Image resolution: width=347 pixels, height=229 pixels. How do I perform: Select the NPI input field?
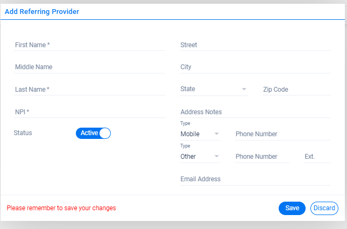89,112
